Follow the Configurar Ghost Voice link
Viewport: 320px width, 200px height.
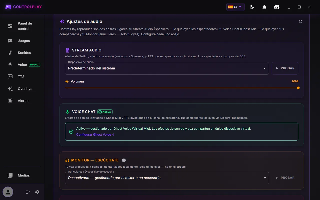tap(95, 135)
